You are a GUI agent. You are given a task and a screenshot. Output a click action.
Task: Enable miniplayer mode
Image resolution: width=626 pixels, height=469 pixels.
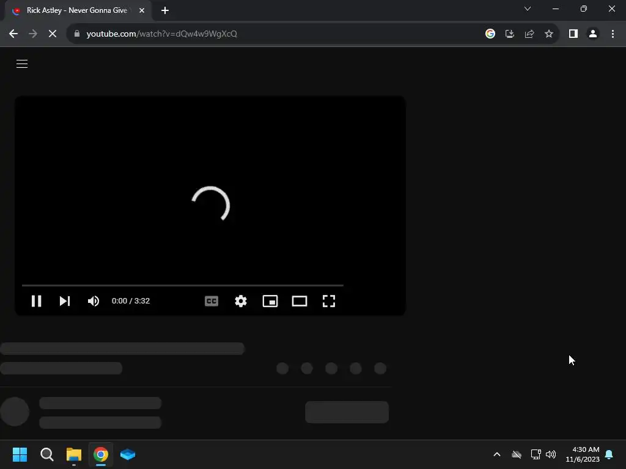[270, 301]
